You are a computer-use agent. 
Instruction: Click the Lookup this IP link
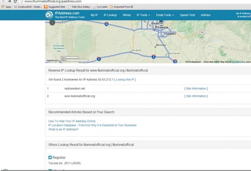pyautogui.click(x=125, y=79)
